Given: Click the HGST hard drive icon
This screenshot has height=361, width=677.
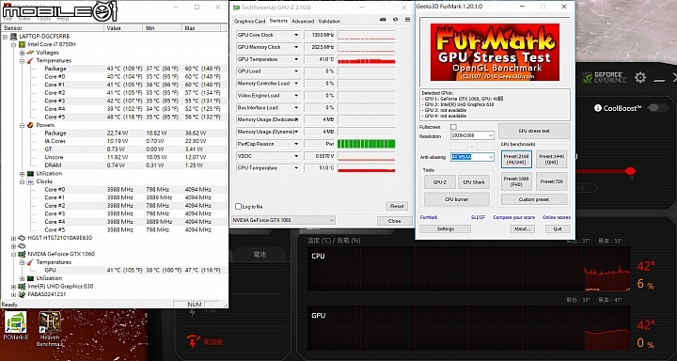Looking at the screenshot, I should 22,238.
